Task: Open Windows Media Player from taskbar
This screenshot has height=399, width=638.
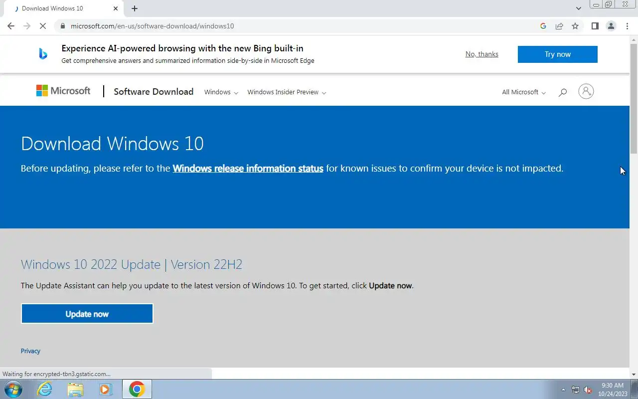Action: click(x=105, y=389)
